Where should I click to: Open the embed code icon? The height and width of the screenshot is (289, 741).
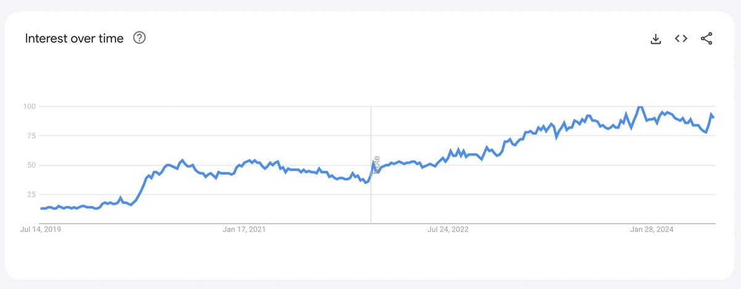(x=681, y=38)
